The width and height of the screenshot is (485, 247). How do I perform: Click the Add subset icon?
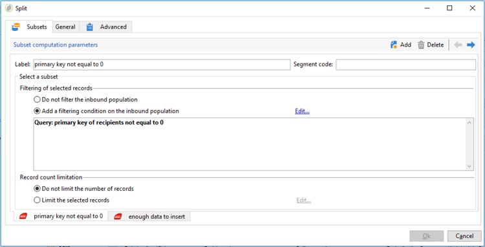[x=394, y=45]
